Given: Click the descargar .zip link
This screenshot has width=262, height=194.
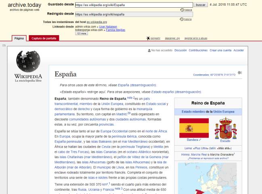Looking at the screenshot, I should 172,38.
